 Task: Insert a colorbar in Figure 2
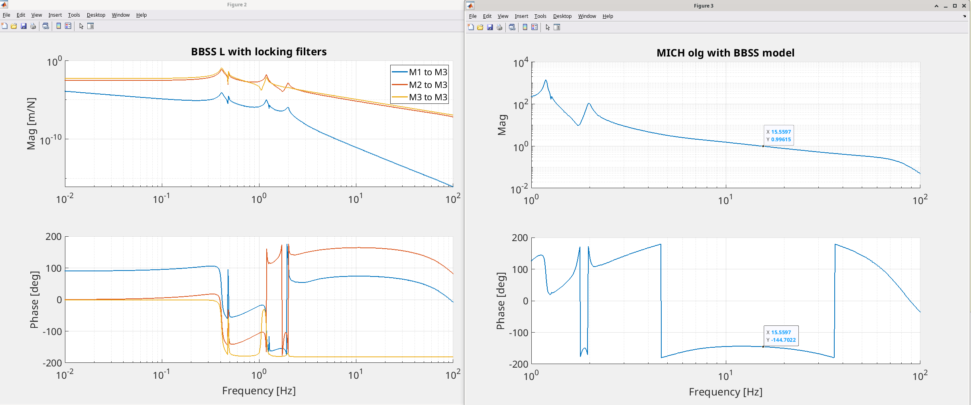[x=59, y=26]
